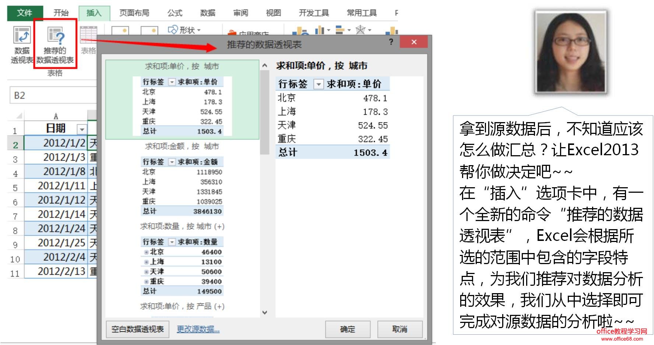
Task: Click the 确定 button
Action: (347, 330)
